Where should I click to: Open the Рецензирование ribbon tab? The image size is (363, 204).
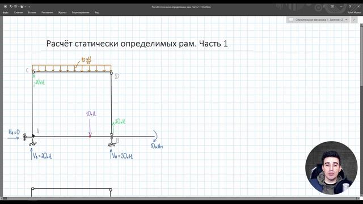point(81,12)
